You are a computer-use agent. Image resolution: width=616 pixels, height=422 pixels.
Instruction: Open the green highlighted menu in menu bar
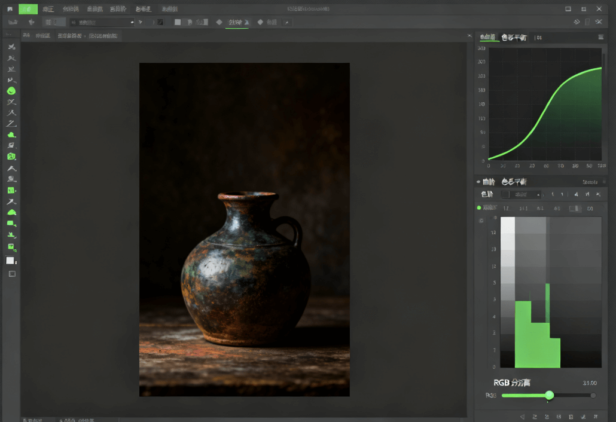[28, 9]
